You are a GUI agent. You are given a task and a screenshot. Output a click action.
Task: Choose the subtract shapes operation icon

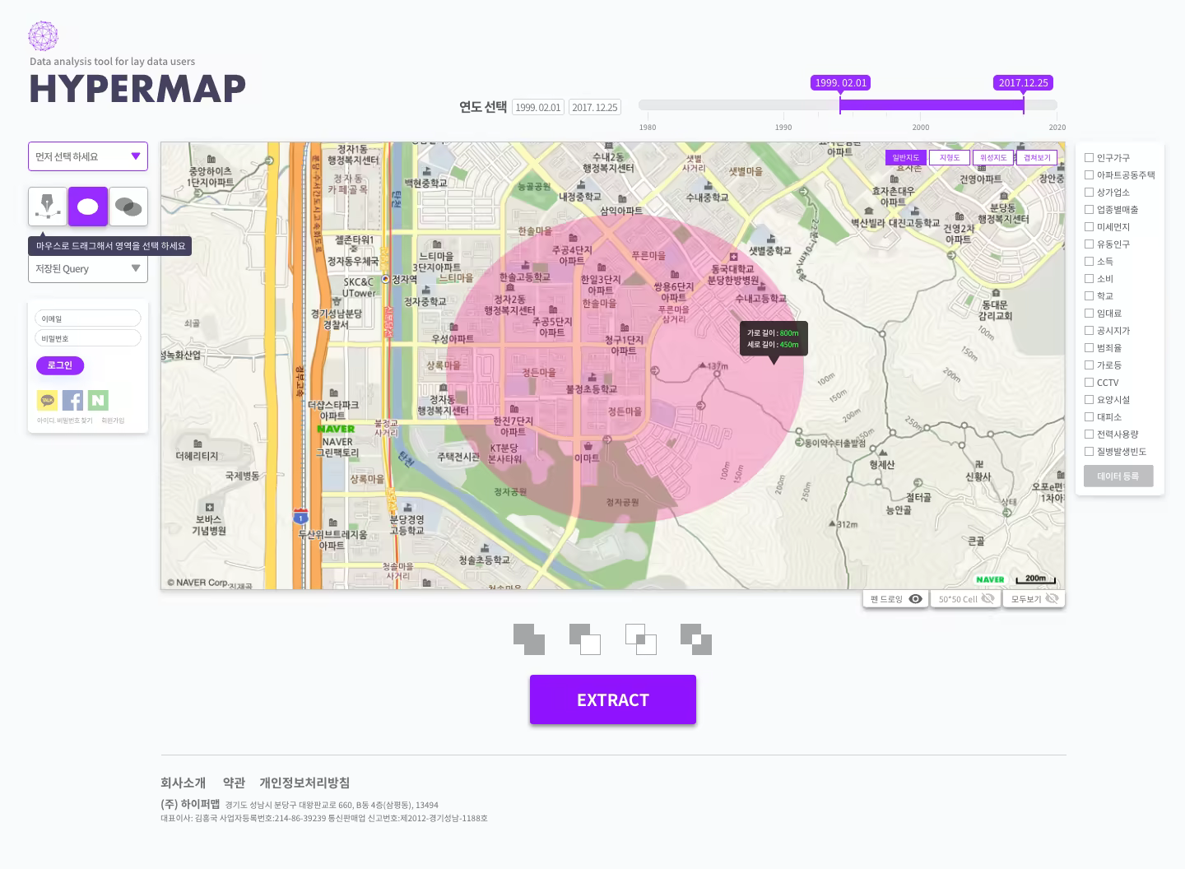[585, 639]
